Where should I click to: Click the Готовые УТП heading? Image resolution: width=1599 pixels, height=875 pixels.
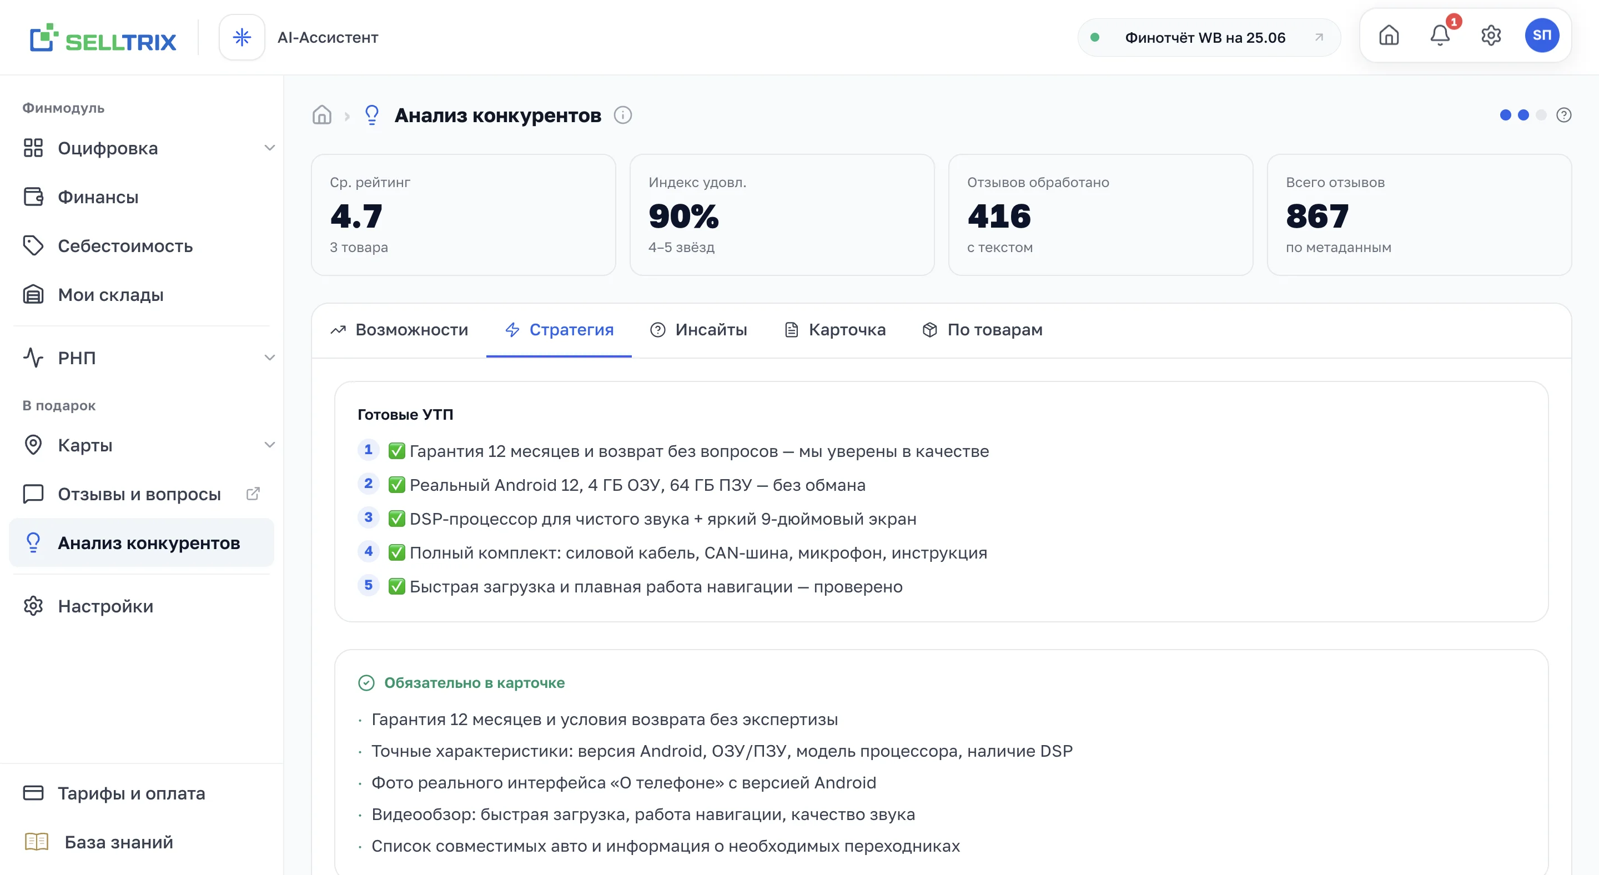(405, 414)
